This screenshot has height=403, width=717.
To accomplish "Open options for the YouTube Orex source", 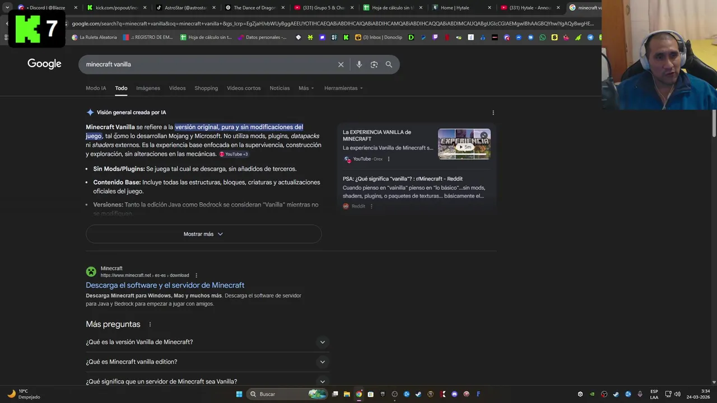I will tap(388, 159).
